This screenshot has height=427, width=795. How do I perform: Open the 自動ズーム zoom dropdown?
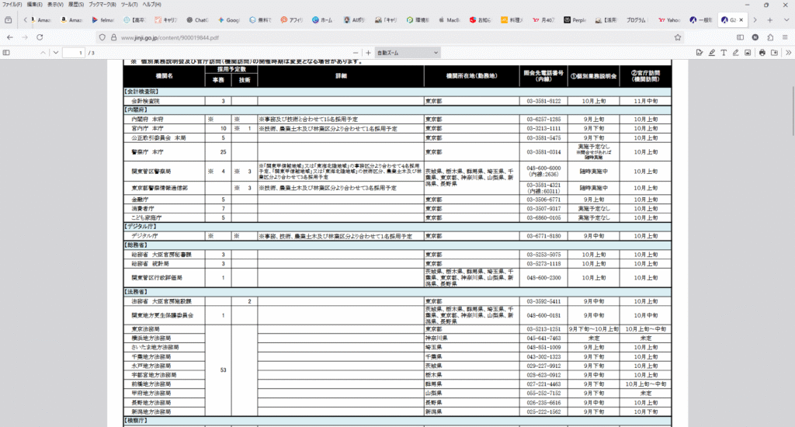click(x=407, y=53)
